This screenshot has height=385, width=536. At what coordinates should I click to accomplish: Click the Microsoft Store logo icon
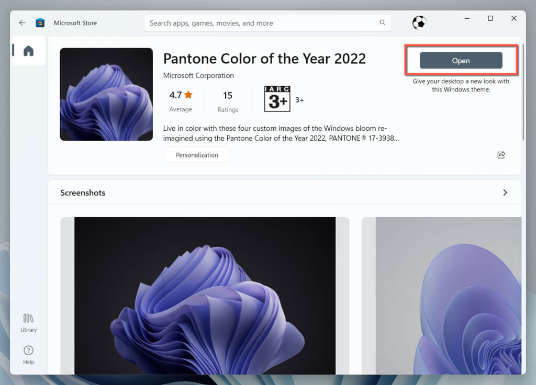tap(40, 23)
